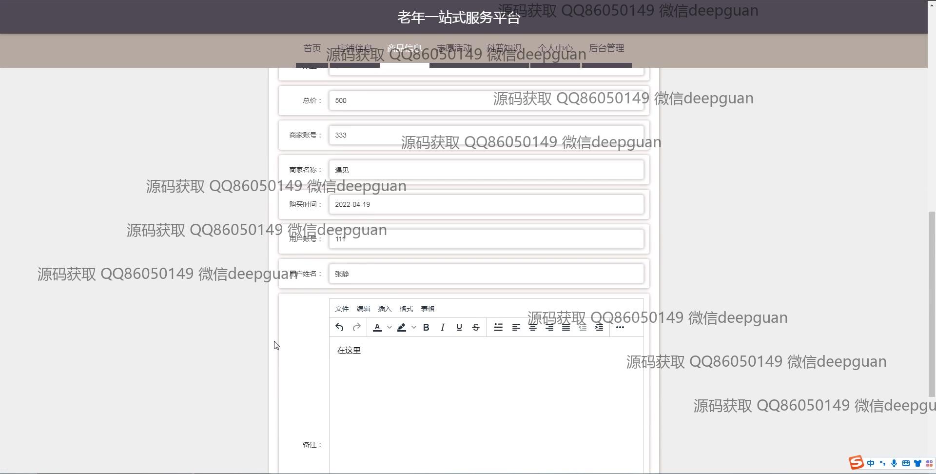Increase indent in the editor
936x474 pixels.
(599, 327)
